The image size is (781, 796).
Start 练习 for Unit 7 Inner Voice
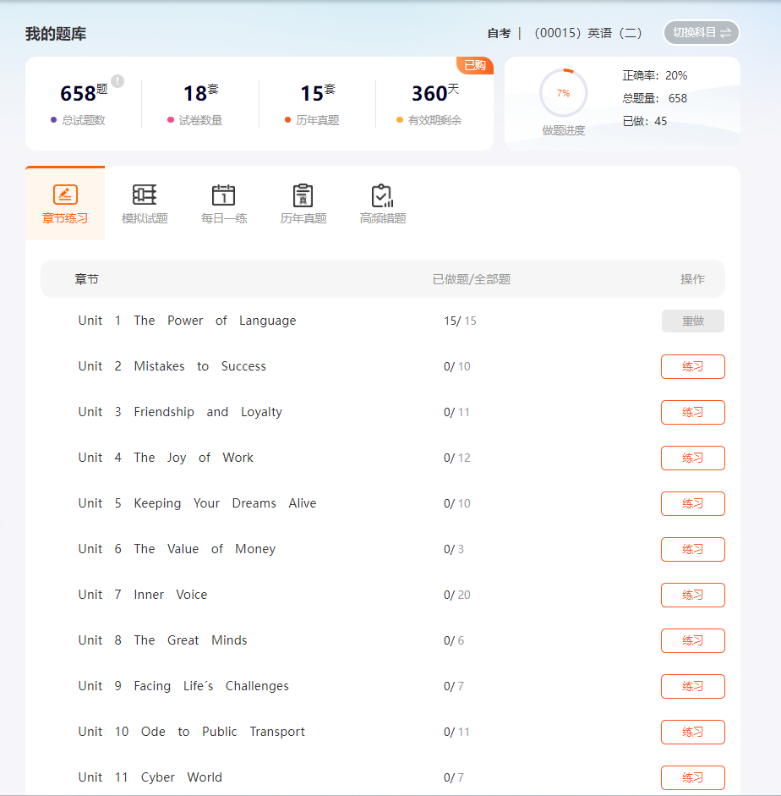(x=692, y=596)
